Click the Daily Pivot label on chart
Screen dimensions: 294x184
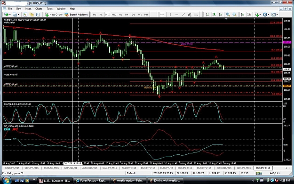[x=187, y=44]
